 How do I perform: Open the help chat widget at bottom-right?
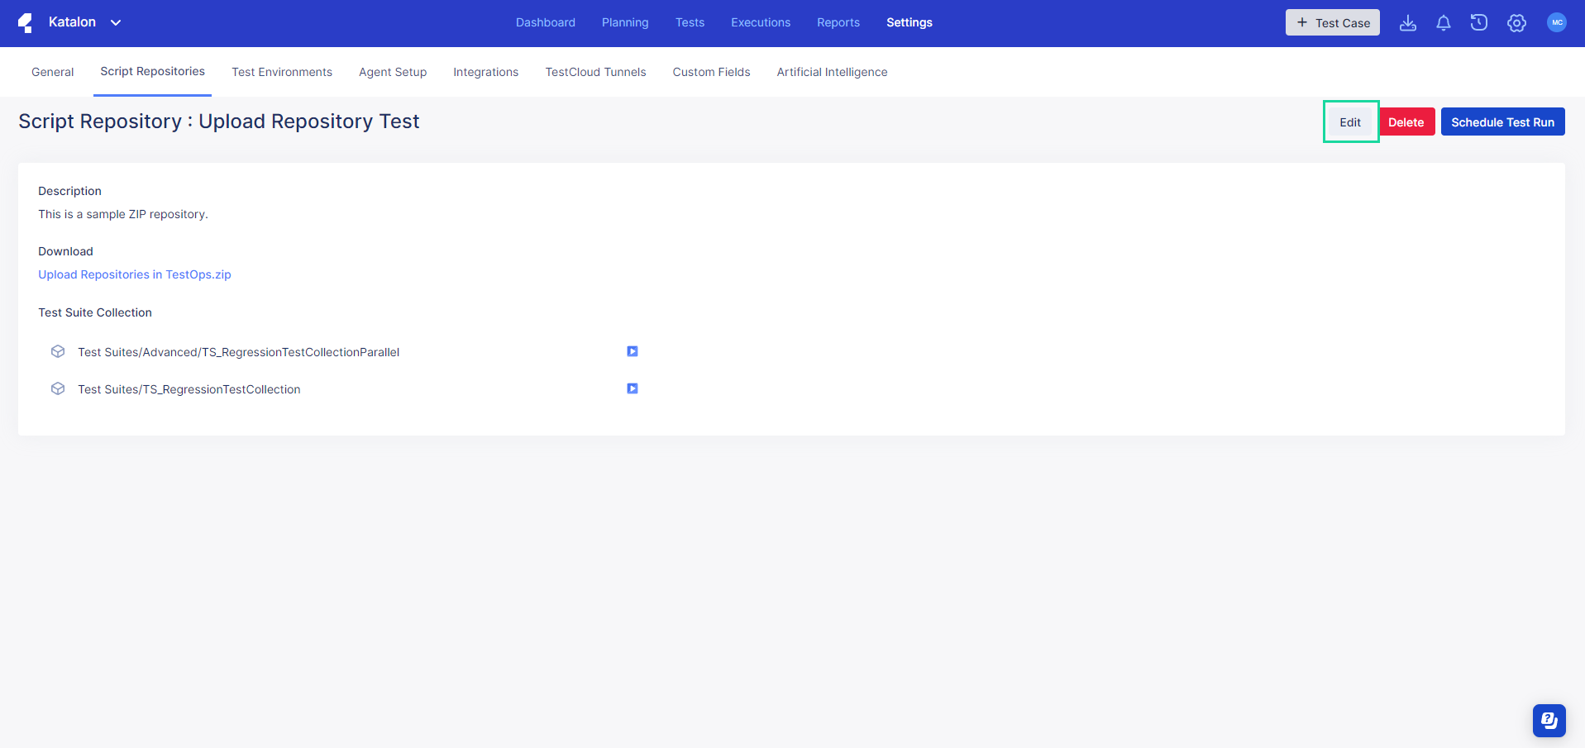(x=1548, y=720)
